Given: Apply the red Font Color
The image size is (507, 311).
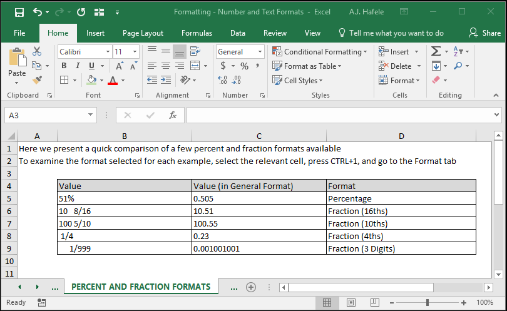Looking at the screenshot, I should point(113,80).
